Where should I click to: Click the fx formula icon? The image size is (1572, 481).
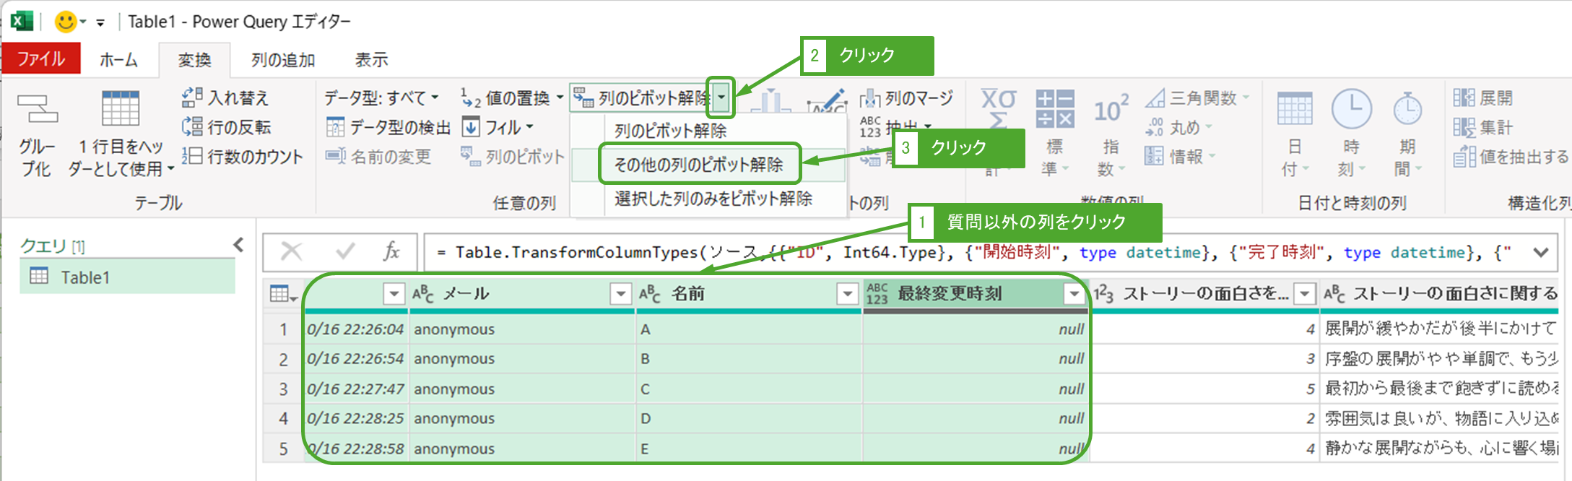point(391,251)
